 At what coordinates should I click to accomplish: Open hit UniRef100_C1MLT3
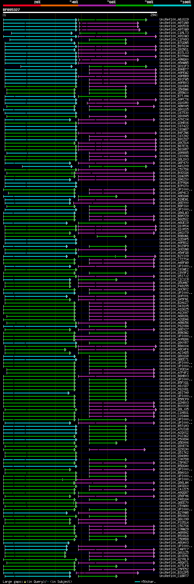[174, 33]
